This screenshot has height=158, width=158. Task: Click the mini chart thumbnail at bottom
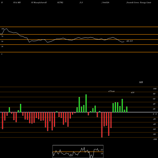pyautogui.click(x=78, y=151)
